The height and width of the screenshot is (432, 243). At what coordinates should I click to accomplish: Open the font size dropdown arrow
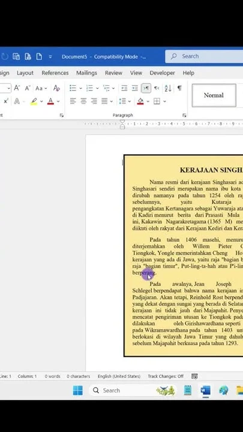[x=9, y=88]
